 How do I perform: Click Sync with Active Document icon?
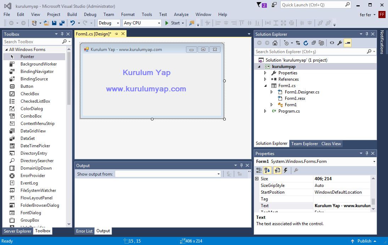pyautogui.click(x=298, y=43)
